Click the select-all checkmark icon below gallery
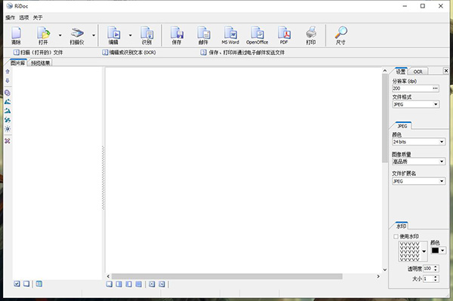453x301 pixels. pyautogui.click(x=17, y=284)
